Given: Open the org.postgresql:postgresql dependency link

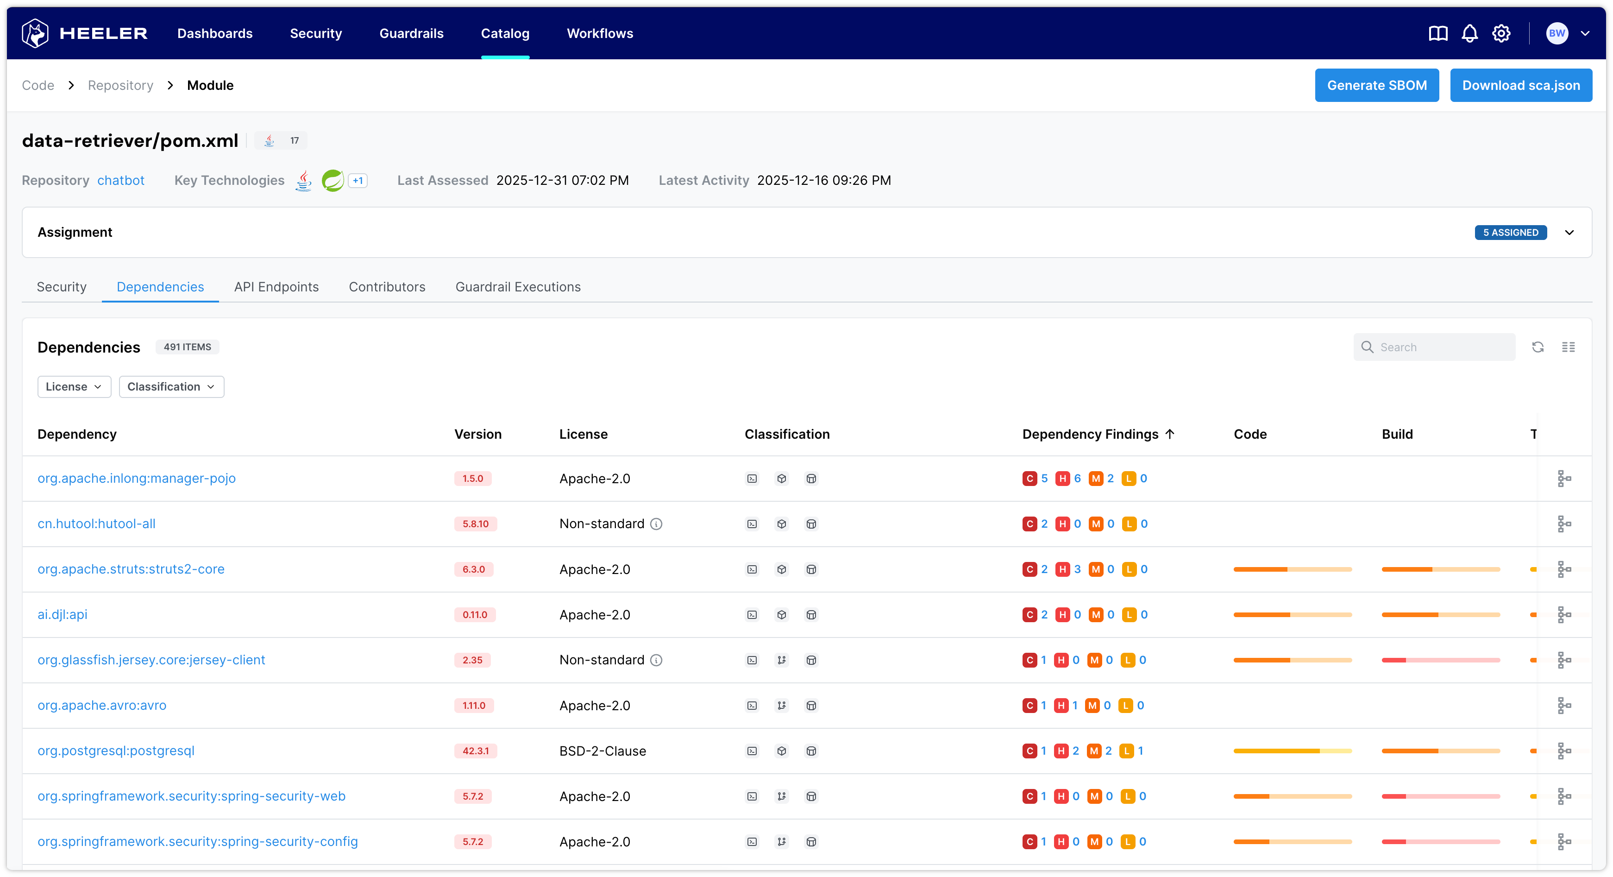Looking at the screenshot, I should pos(116,751).
